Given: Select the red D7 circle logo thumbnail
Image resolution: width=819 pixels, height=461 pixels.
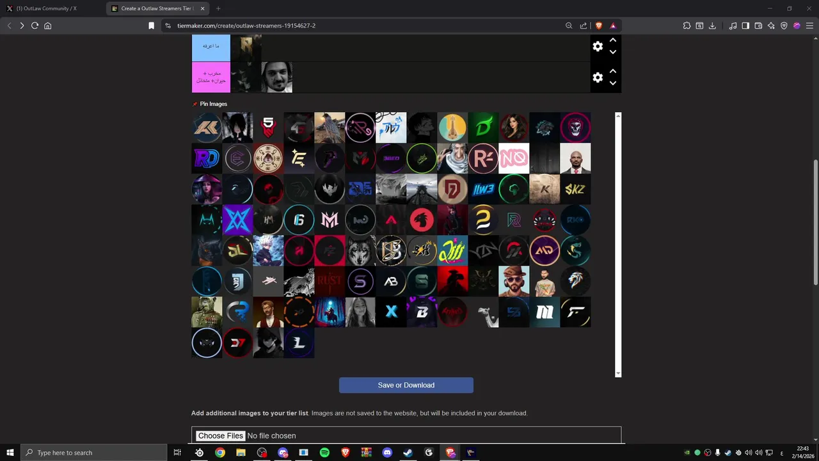Looking at the screenshot, I should 237,343.
